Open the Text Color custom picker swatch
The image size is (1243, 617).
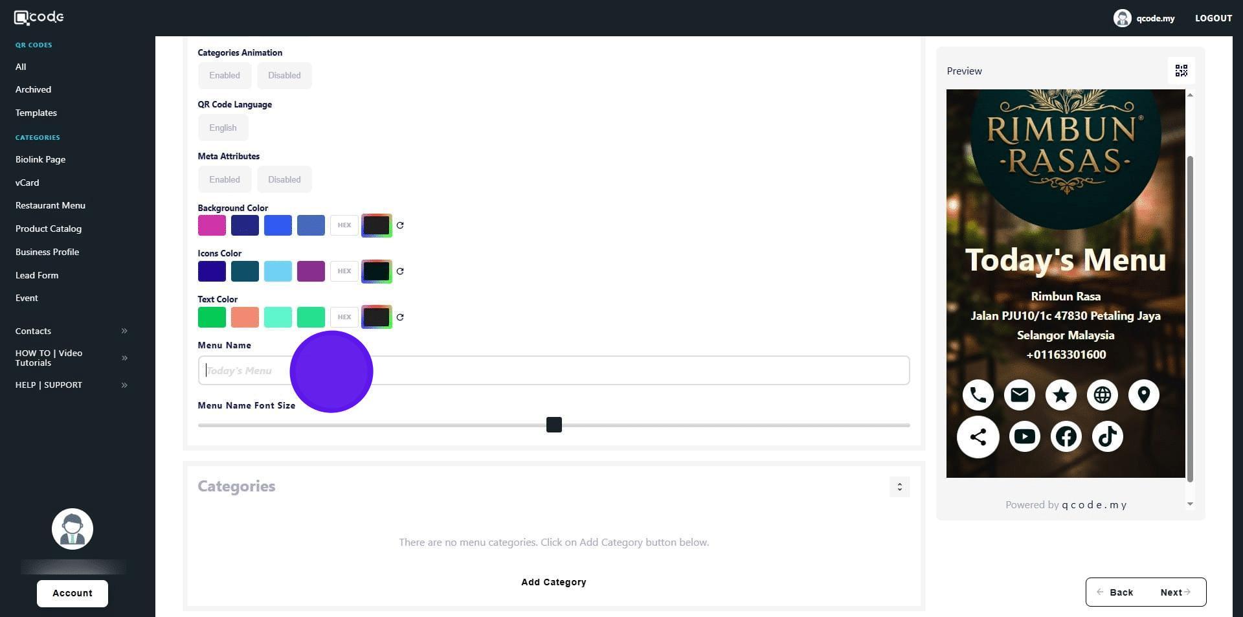377,317
